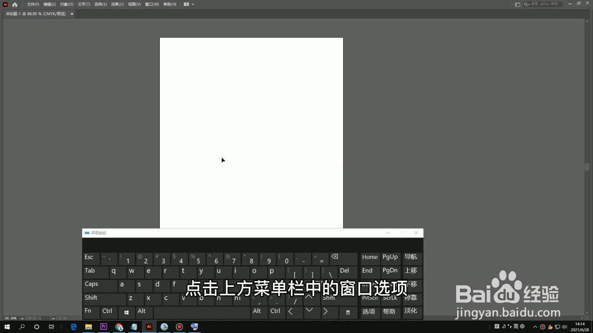Screen dimensions: 593x333
Task: Open File Explorer from the taskbar
Action: [88, 327]
